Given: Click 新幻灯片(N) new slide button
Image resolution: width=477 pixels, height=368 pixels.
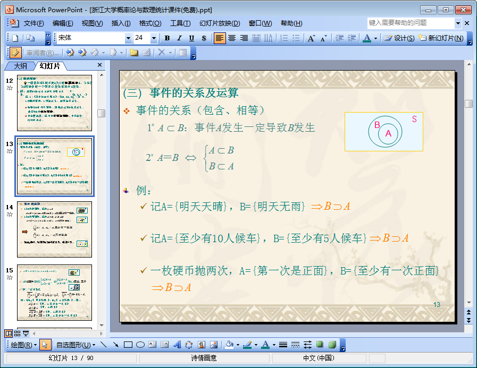Looking at the screenshot, I should pyautogui.click(x=441, y=38).
